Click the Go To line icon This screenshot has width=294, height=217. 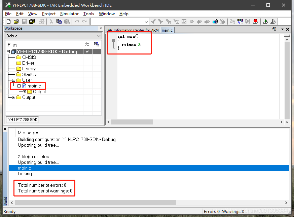[184, 22]
